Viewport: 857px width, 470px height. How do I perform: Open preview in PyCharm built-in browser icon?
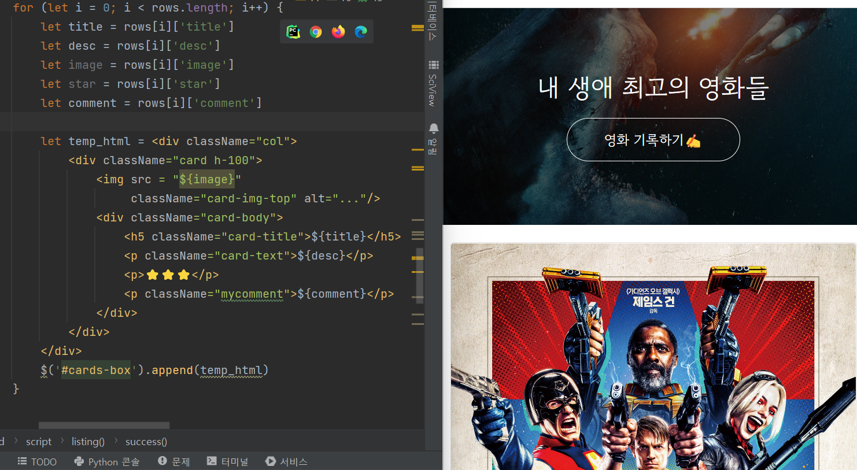pos(293,32)
